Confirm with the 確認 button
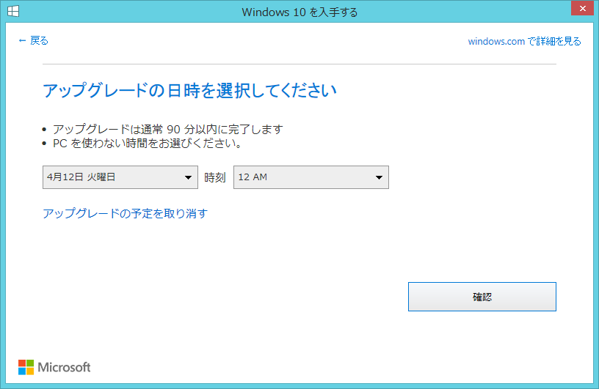The height and width of the screenshot is (389, 599). click(482, 297)
